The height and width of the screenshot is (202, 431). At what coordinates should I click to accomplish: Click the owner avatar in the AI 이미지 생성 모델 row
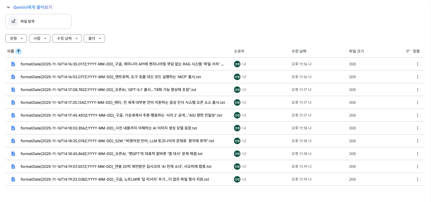click(x=237, y=128)
